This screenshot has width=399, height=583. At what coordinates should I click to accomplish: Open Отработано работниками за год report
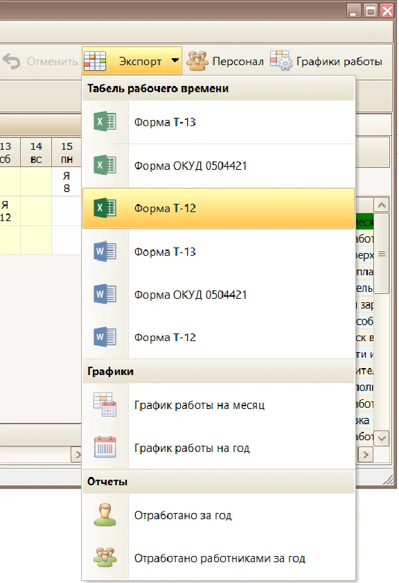coord(218,558)
